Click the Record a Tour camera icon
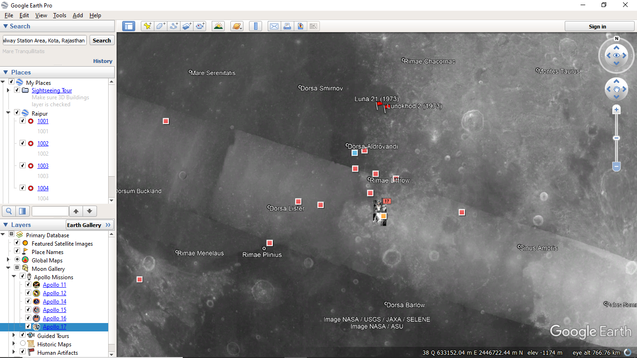Image resolution: width=637 pixels, height=358 pixels. (x=200, y=26)
